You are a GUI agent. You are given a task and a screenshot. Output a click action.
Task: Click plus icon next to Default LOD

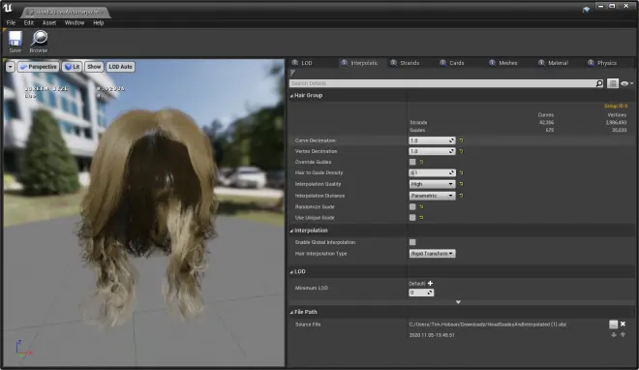(430, 283)
